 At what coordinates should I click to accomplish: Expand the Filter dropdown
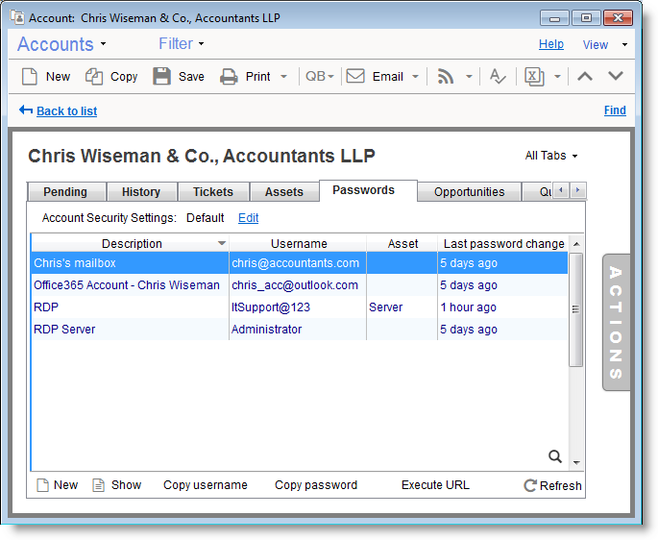[182, 43]
